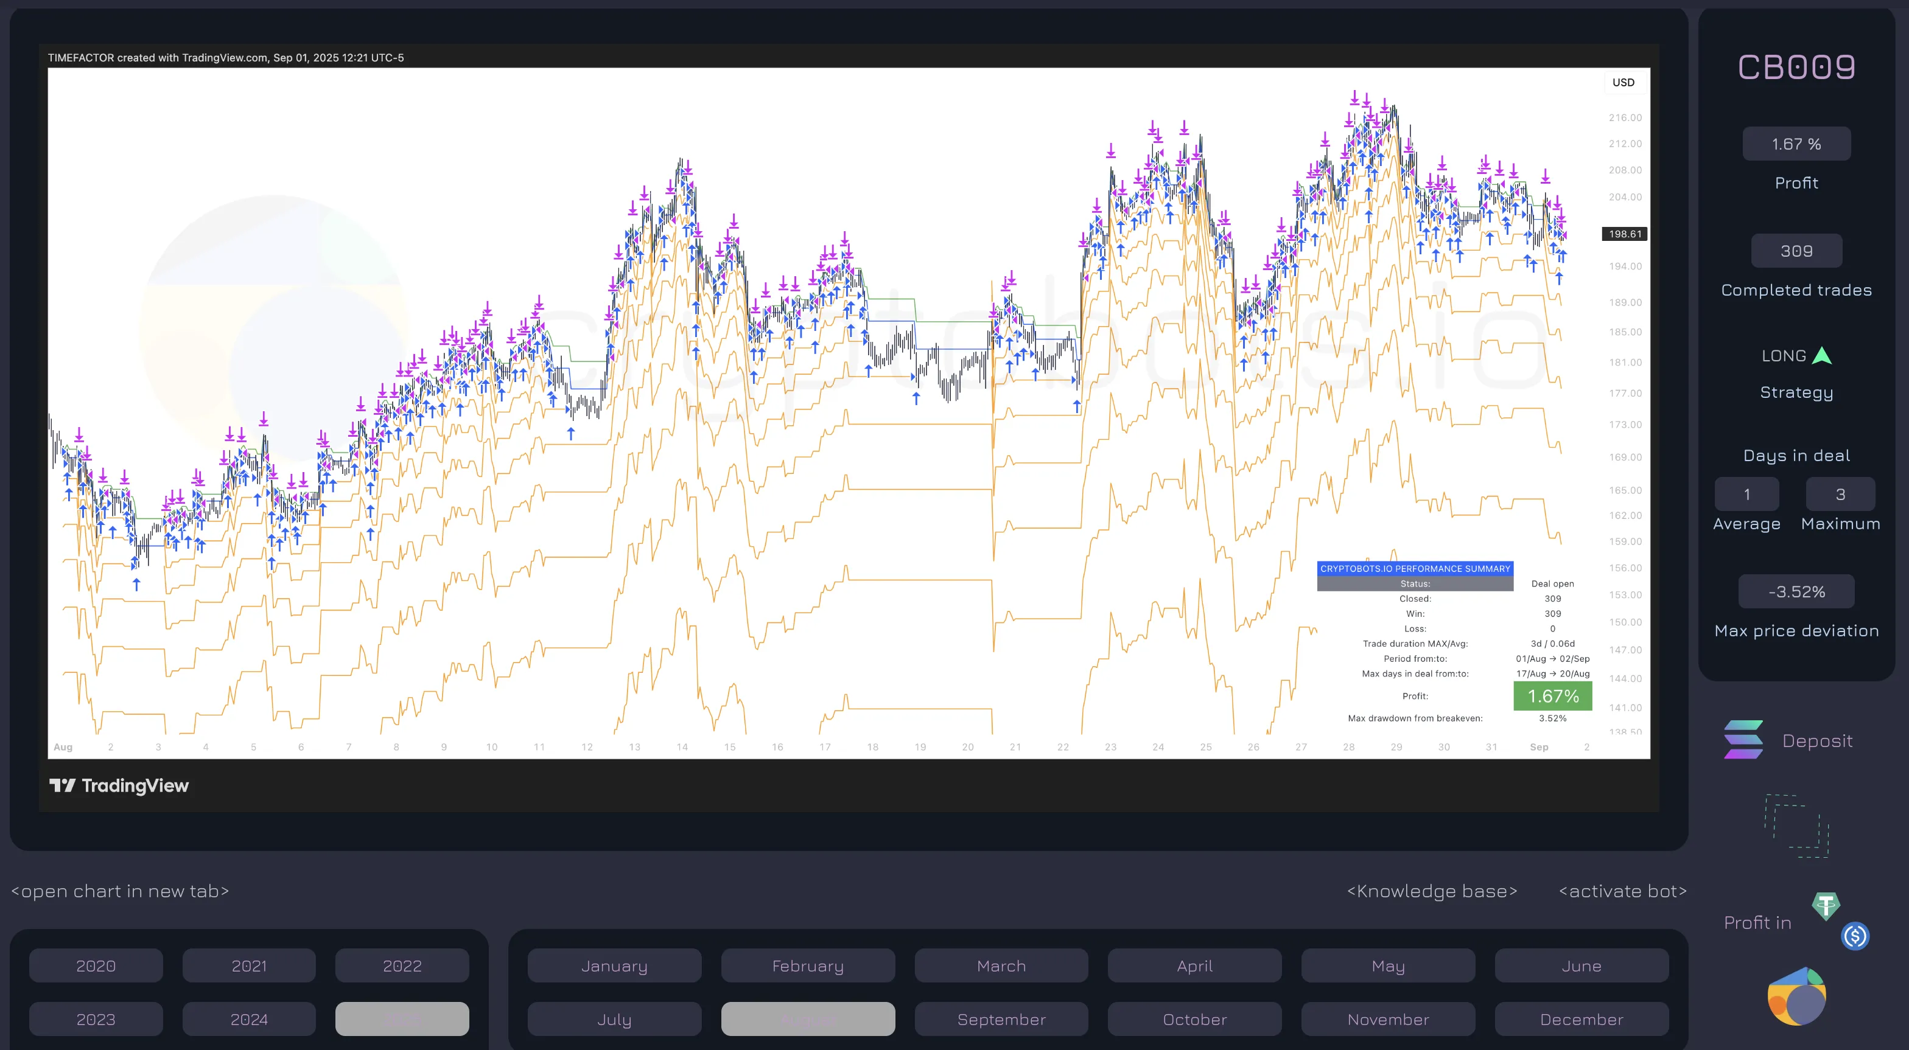Pick the March month button
Image resolution: width=1909 pixels, height=1050 pixels.
pyautogui.click(x=1001, y=965)
